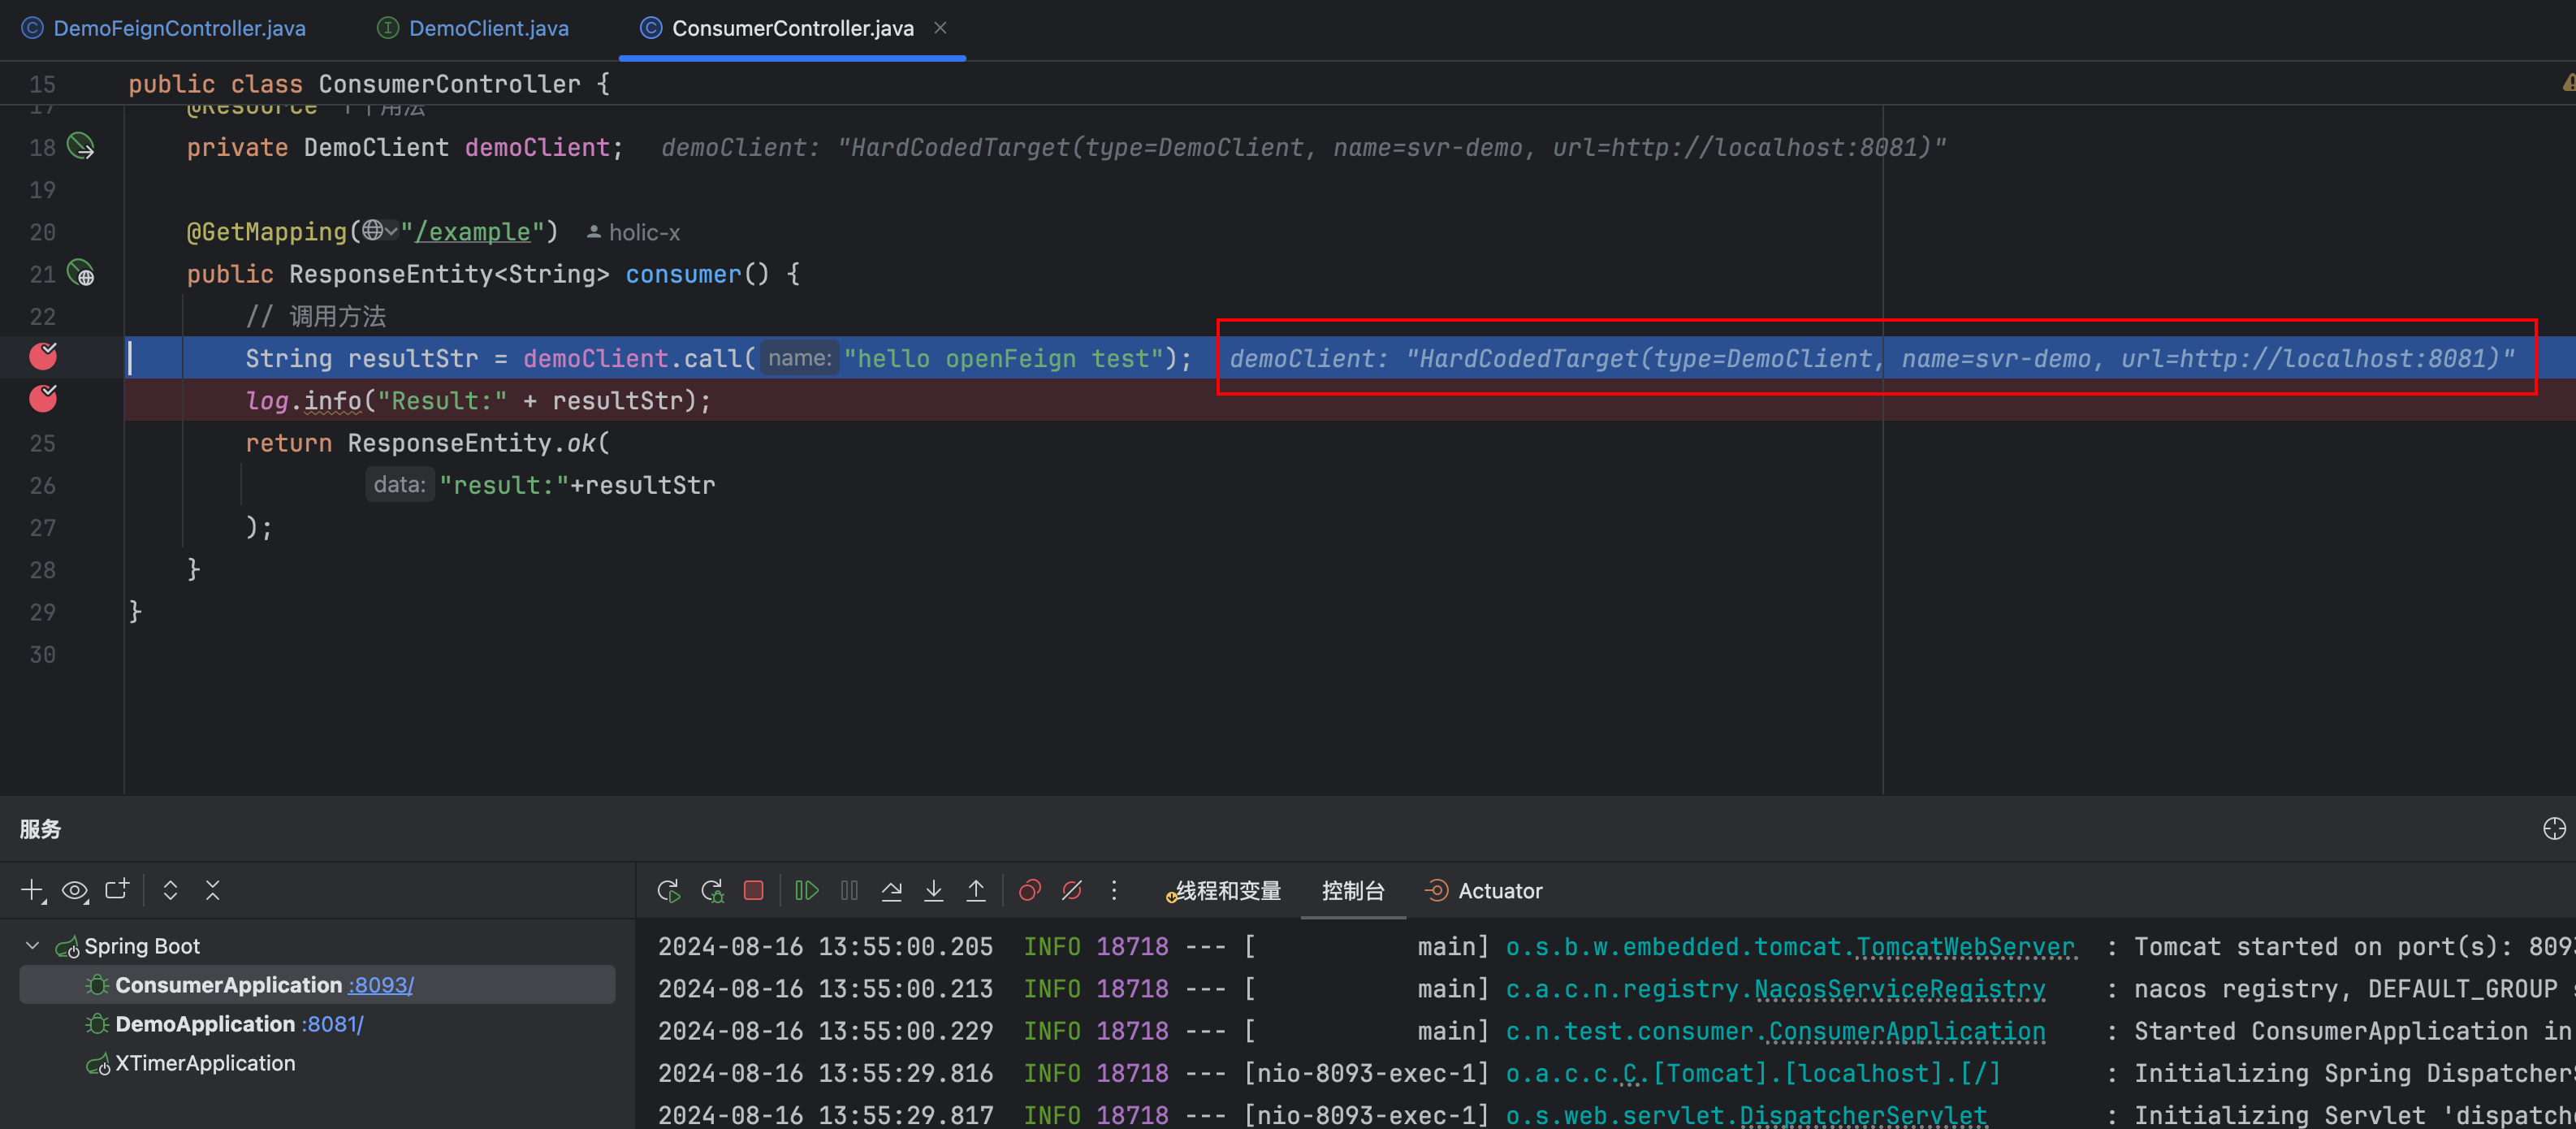The width and height of the screenshot is (2576, 1129).
Task: Select ConsumerApplication in services tree
Action: pos(317,985)
